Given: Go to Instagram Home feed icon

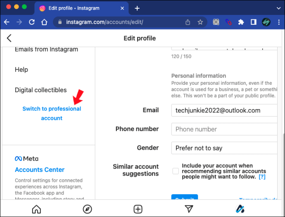Looking at the screenshot, I should 36,209.
